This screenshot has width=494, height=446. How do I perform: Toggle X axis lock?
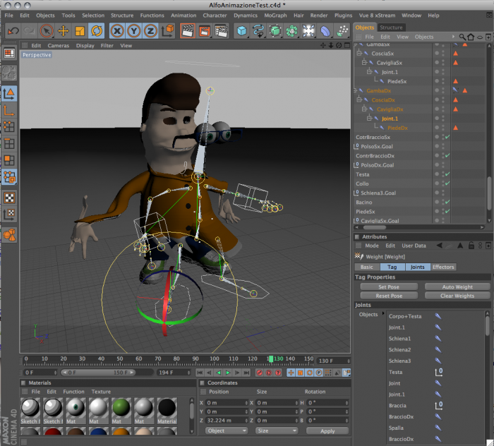click(x=117, y=31)
